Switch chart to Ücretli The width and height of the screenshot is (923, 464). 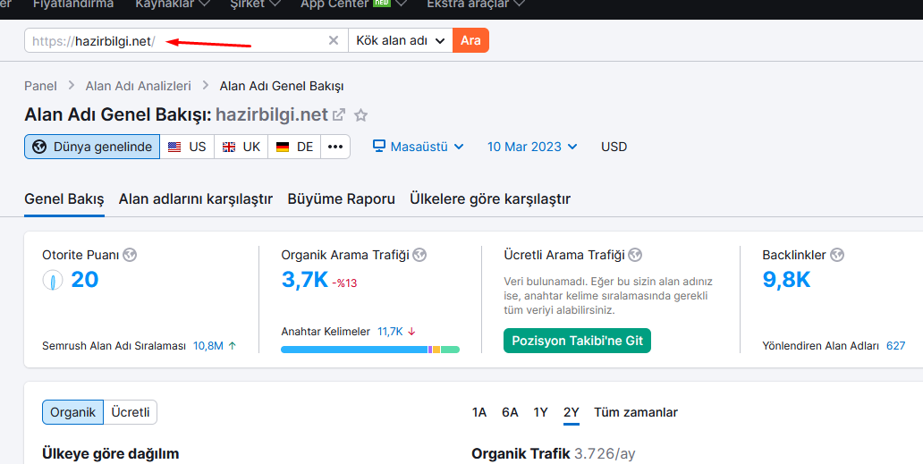(130, 412)
